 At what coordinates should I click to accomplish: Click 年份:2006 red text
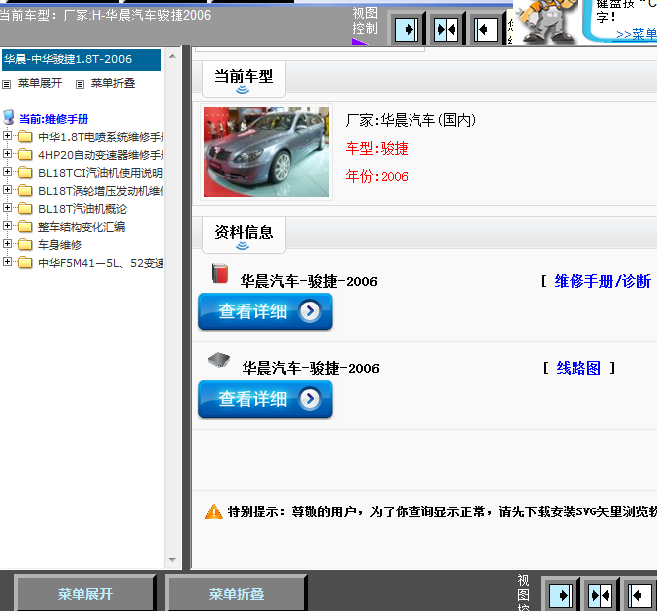377,176
